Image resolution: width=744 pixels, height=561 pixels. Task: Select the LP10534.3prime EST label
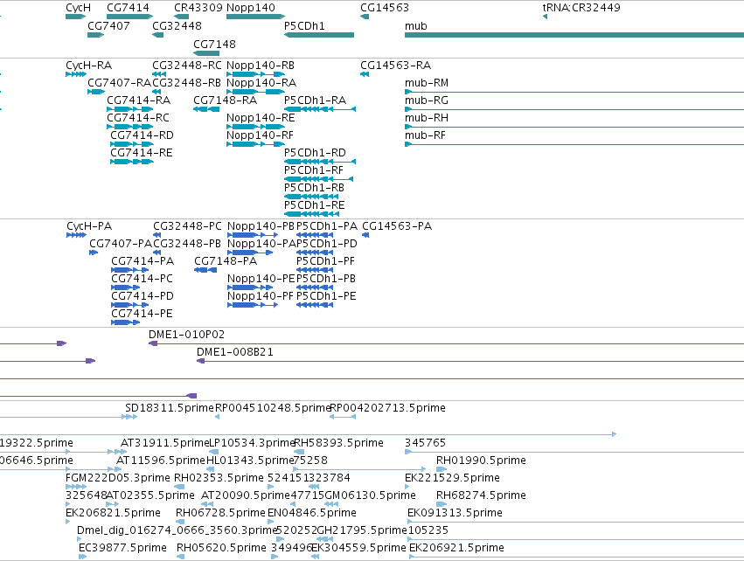(253, 443)
